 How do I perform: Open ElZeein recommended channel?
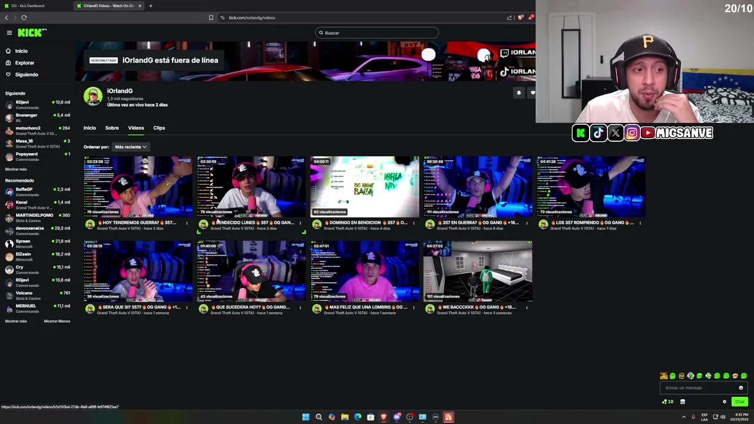click(38, 256)
